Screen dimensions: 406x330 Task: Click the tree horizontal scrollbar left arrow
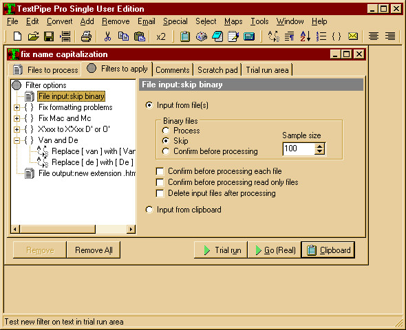click(15, 229)
